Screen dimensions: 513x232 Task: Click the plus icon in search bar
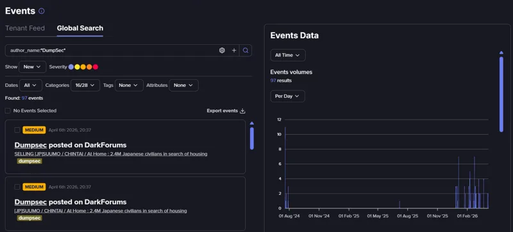click(234, 50)
